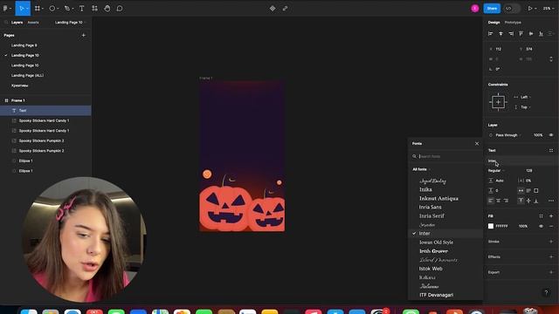Set text align center
The image size is (559, 314).
498,201
